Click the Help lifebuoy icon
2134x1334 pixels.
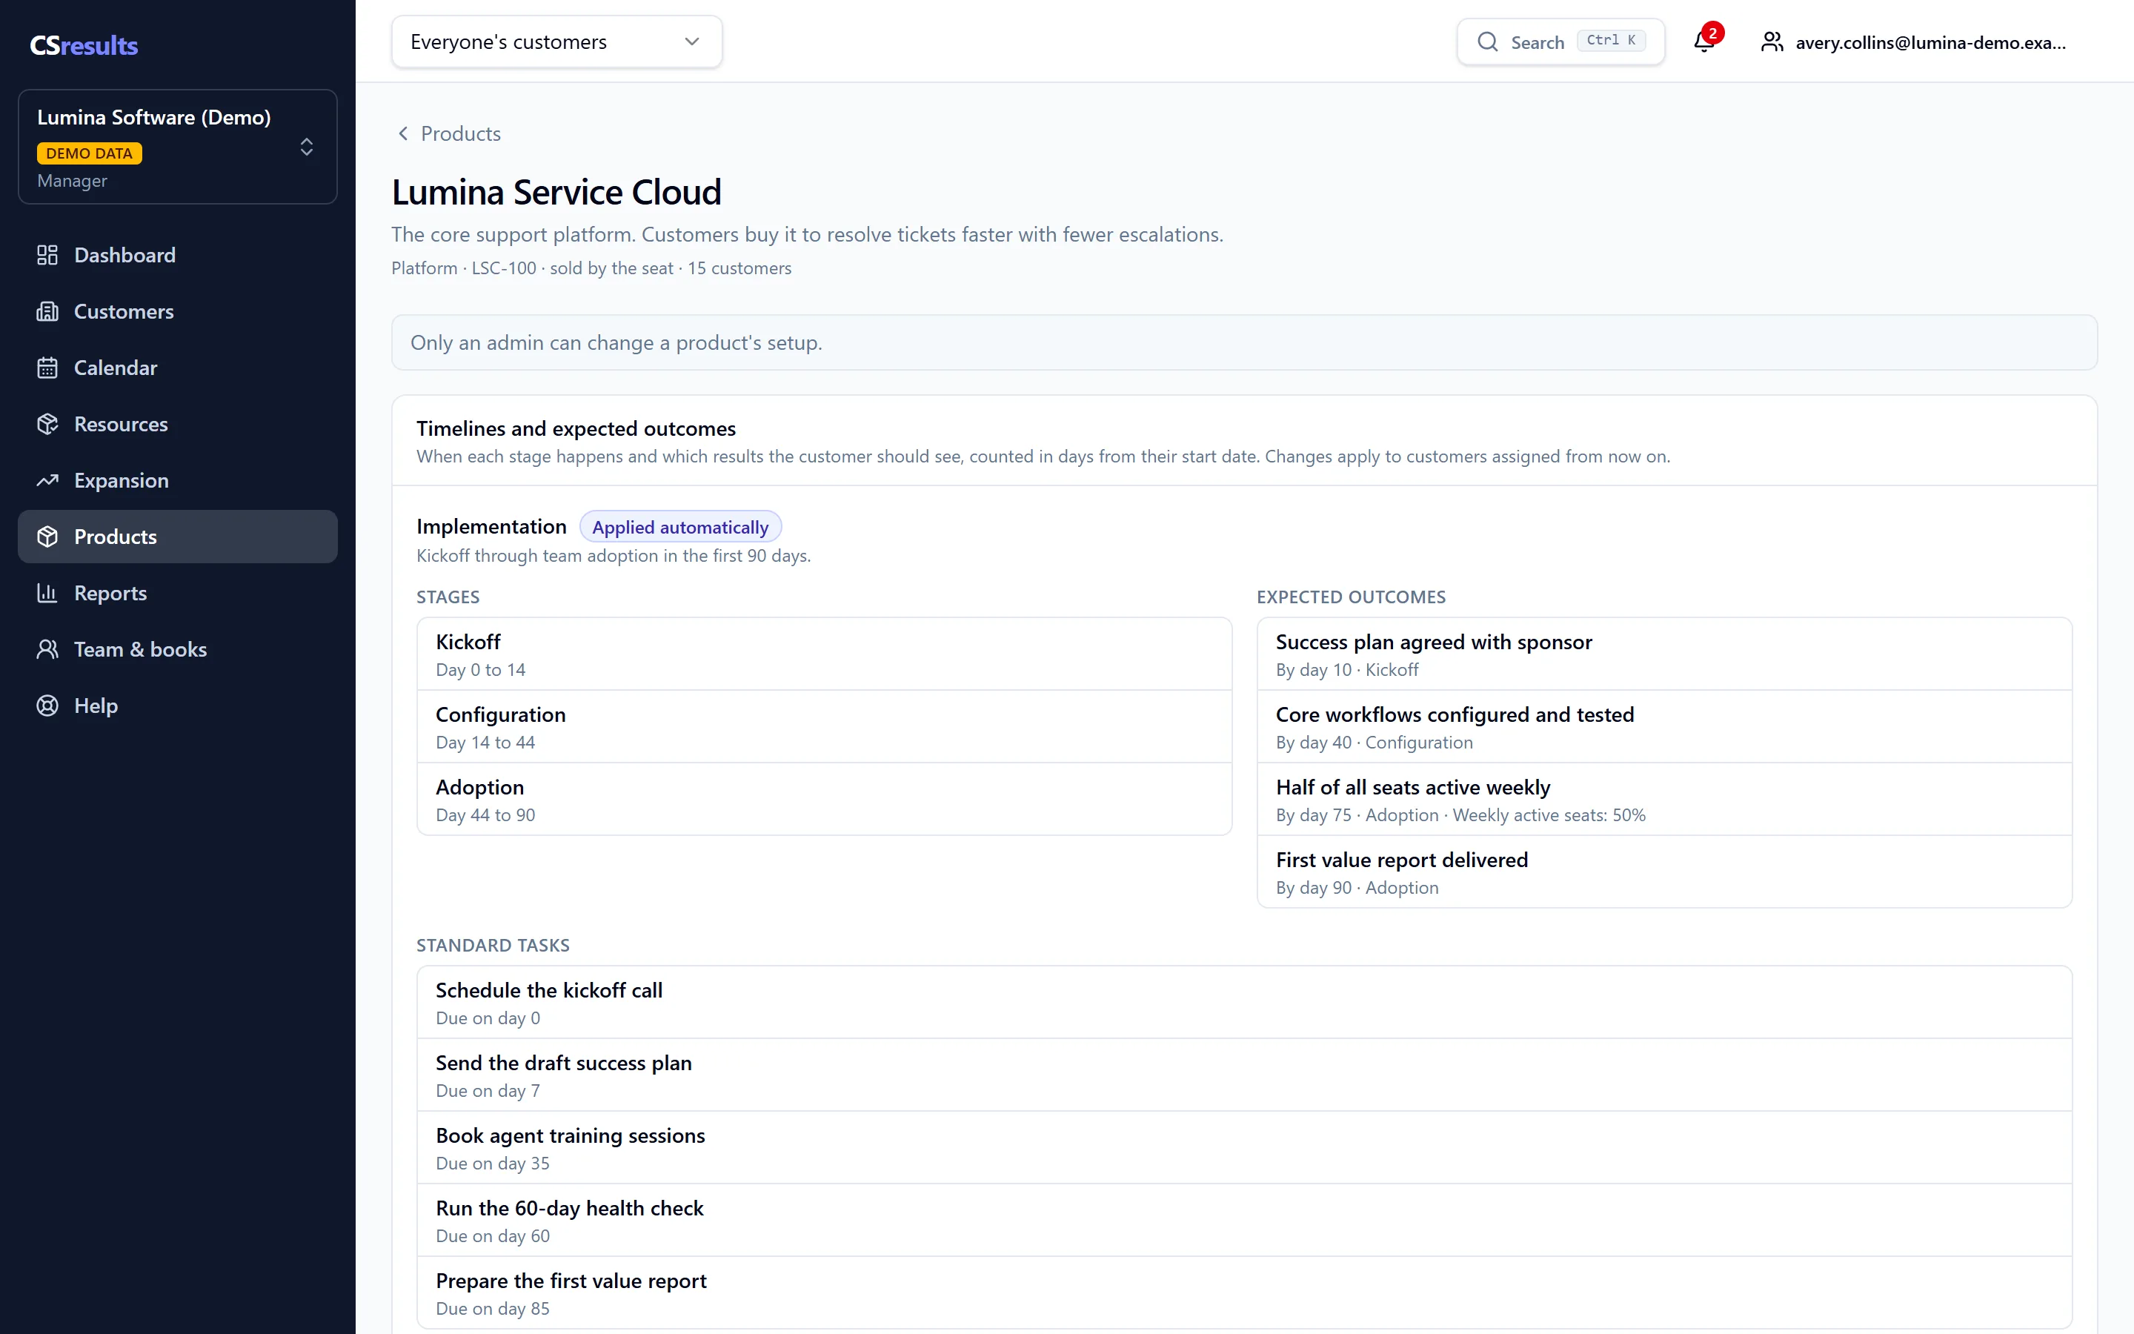47,706
